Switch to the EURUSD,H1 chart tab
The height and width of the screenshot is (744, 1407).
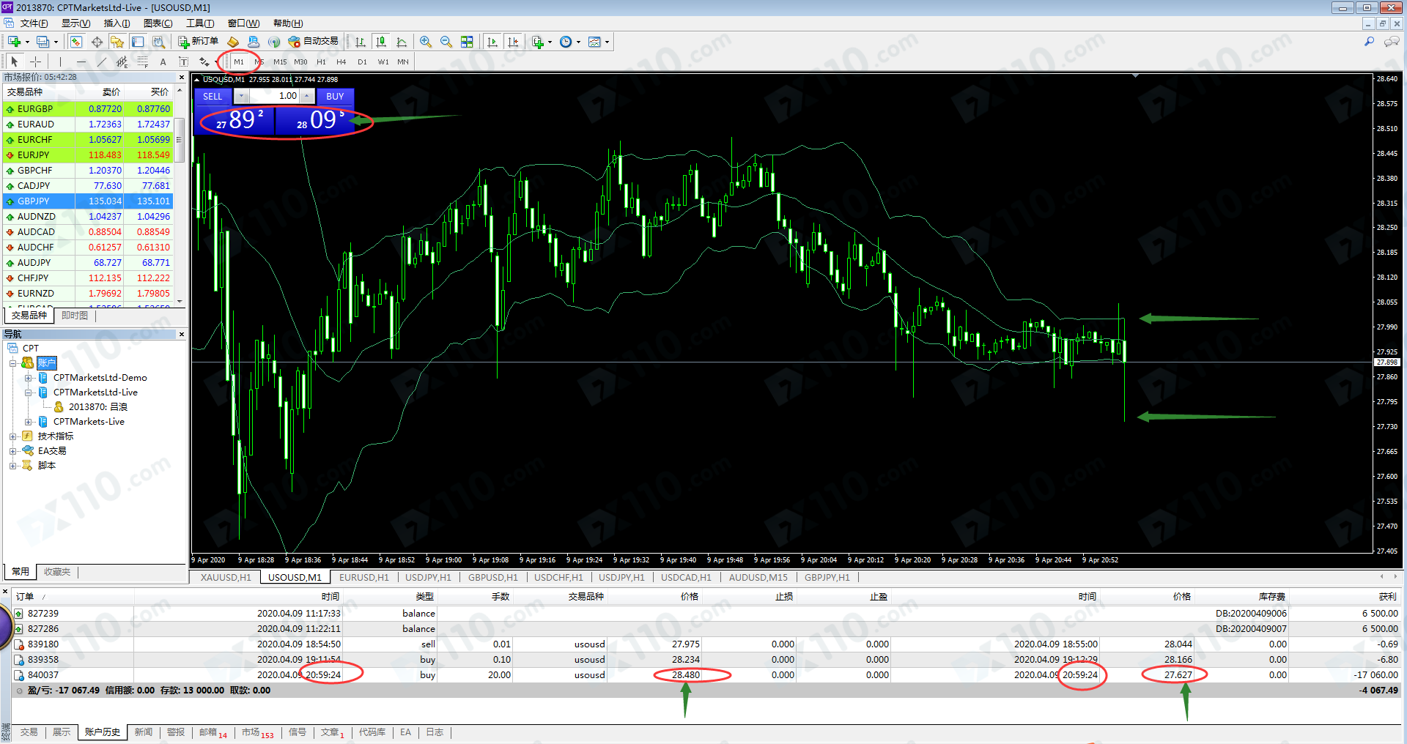364,578
